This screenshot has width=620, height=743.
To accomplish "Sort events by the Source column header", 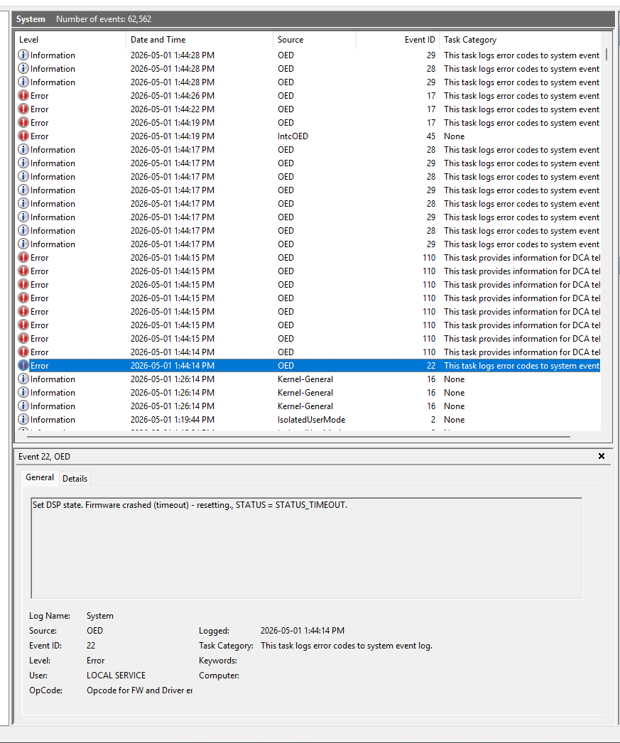I will (x=314, y=40).
